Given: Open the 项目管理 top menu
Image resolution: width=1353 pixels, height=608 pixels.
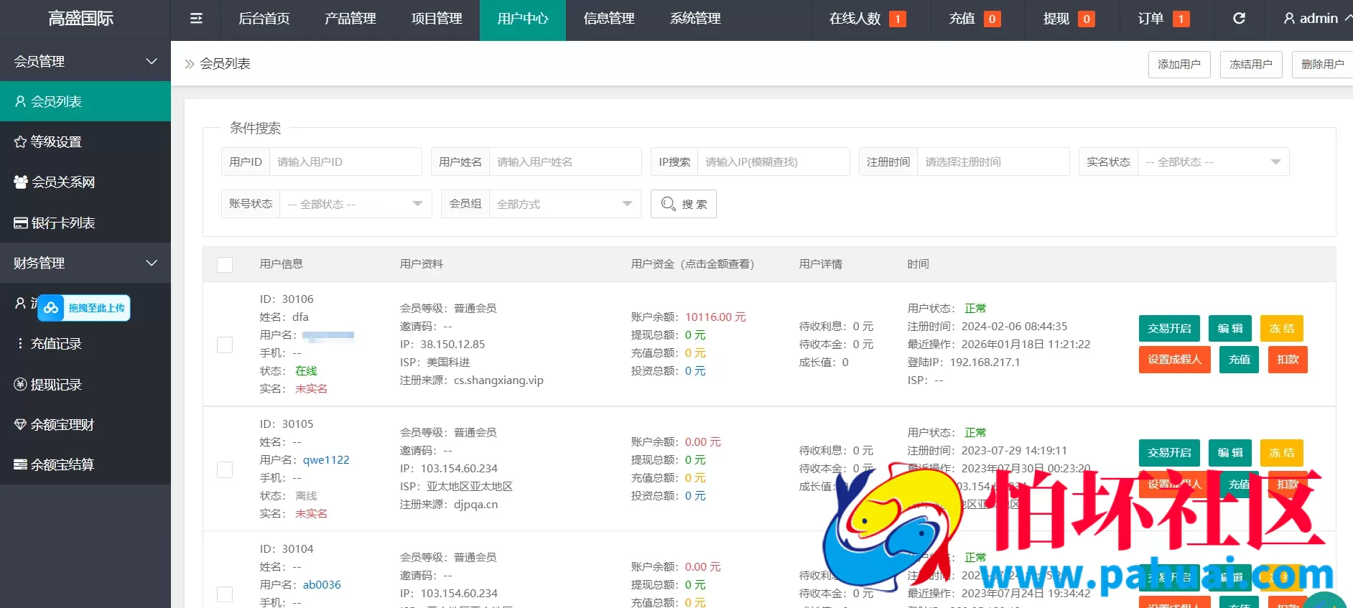Looking at the screenshot, I should (437, 19).
